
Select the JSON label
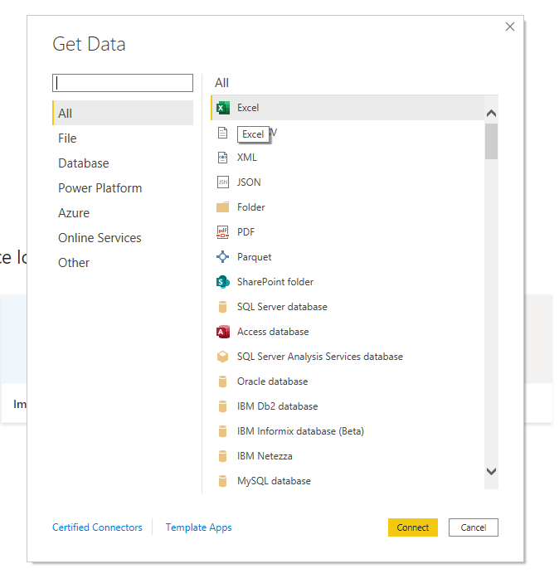(249, 182)
